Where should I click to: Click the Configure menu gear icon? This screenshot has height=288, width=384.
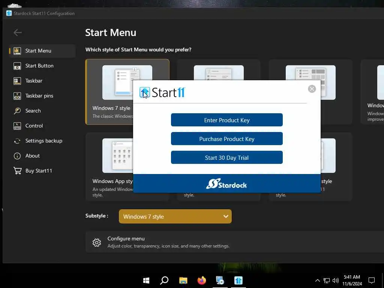click(97, 243)
